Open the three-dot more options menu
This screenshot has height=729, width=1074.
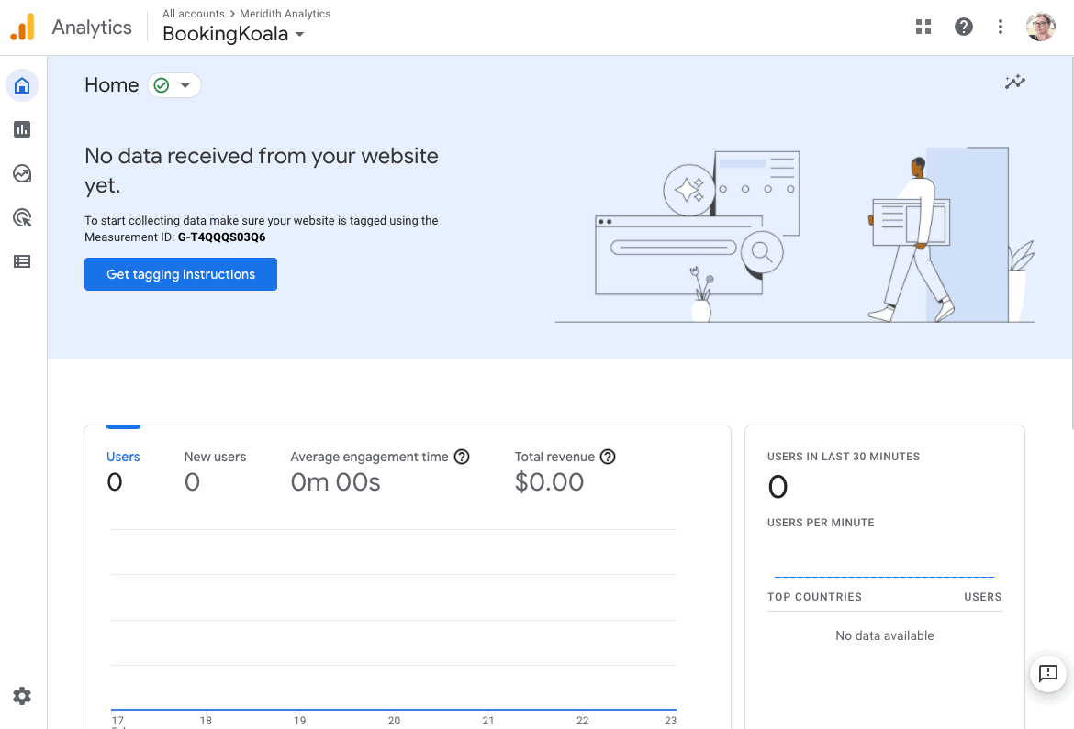pyautogui.click(x=1001, y=27)
